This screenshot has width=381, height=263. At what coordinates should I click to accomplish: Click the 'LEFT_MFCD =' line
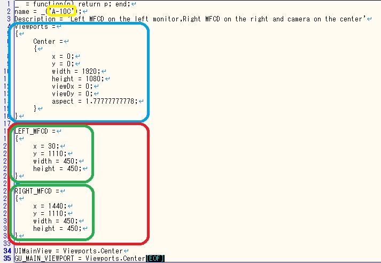(35, 131)
